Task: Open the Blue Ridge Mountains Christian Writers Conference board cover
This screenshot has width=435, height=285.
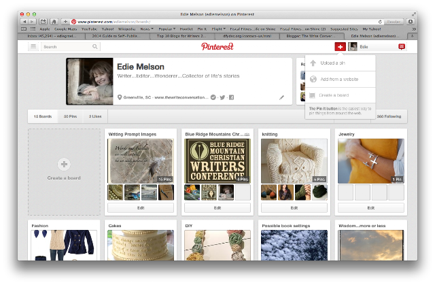Action: [217, 161]
